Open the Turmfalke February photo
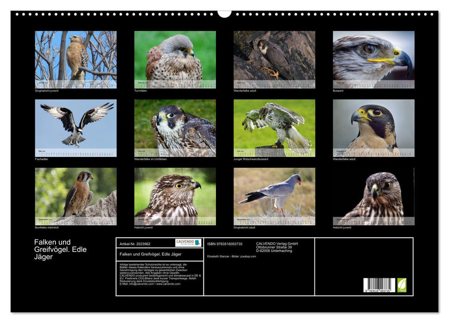The image size is (449, 323). (x=175, y=59)
